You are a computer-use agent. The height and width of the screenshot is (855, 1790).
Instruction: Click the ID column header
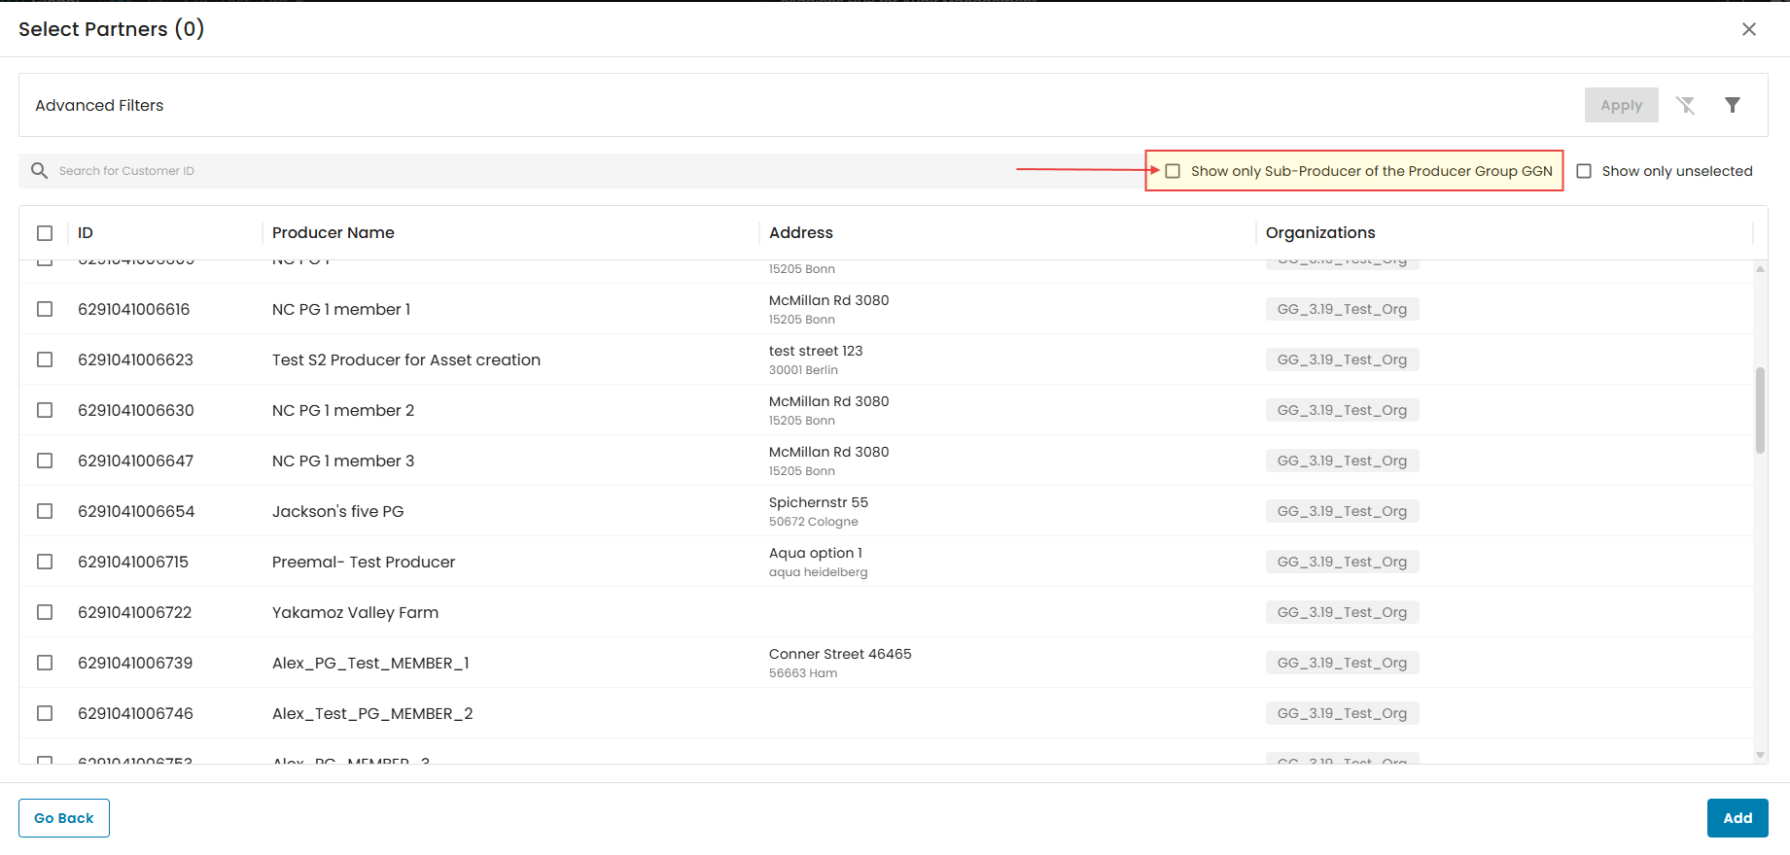click(86, 233)
